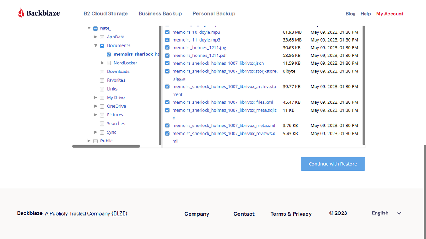The width and height of the screenshot is (426, 239).
Task: Click the Backblaze flame logo
Action: click(x=21, y=12)
